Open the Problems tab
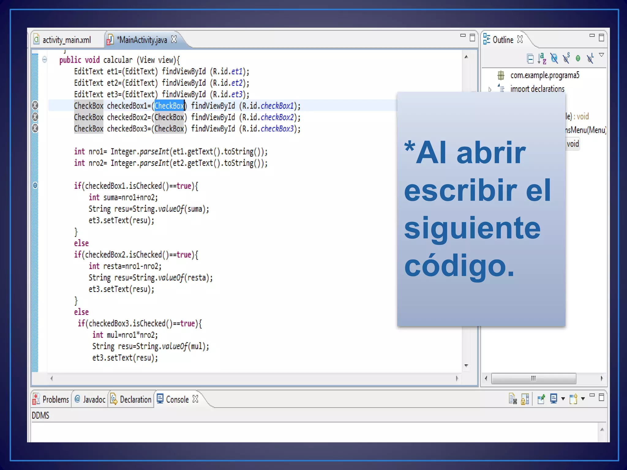This screenshot has height=470, width=627. pyautogui.click(x=51, y=399)
